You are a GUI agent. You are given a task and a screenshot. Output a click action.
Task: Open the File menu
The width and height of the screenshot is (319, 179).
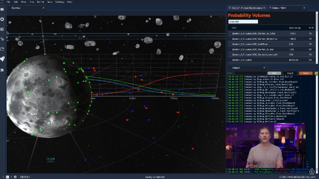coord(9,2)
